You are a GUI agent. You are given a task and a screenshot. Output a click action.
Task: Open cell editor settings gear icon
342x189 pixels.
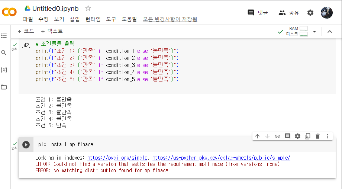coord(297,136)
